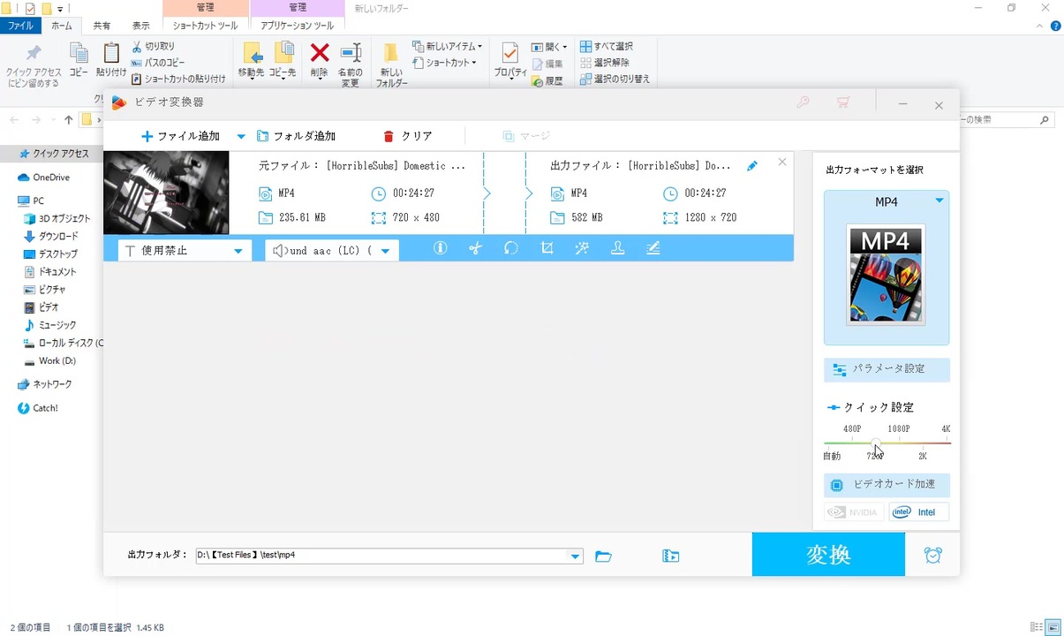Open 移動先 move-to menu in Explorer
Screen dimensions: 1064x636
click(252, 62)
